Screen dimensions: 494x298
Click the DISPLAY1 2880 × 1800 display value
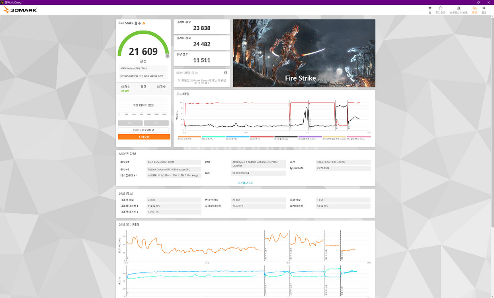174,176
